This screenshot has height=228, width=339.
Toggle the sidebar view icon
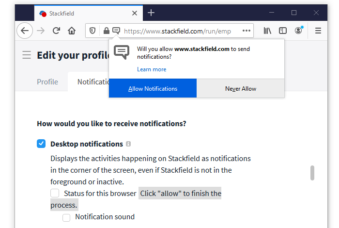[283, 31]
